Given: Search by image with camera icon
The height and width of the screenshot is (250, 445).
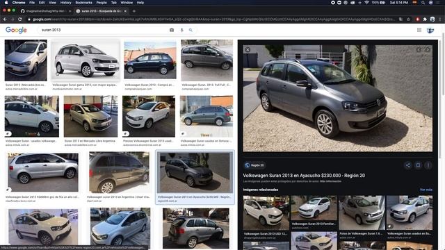Looking at the screenshot, I should 172,30.
